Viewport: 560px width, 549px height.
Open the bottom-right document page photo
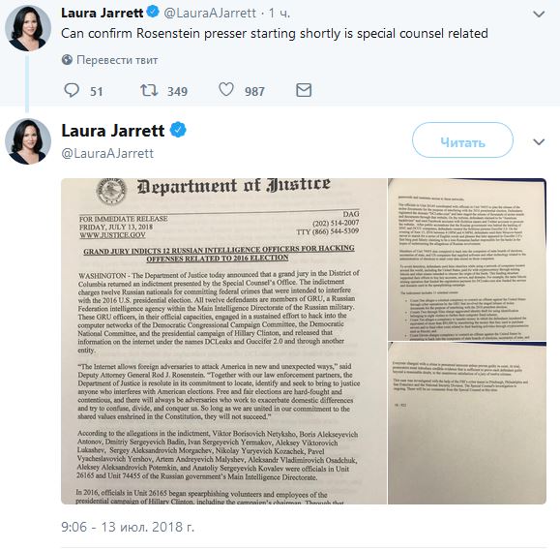click(467, 423)
